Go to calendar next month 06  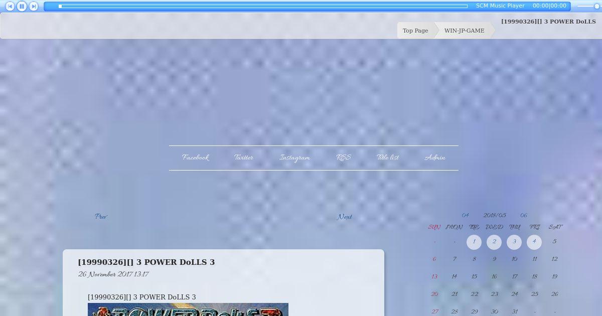pyautogui.click(x=524, y=215)
